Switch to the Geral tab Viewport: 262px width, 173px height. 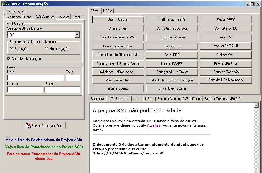(x=28, y=17)
